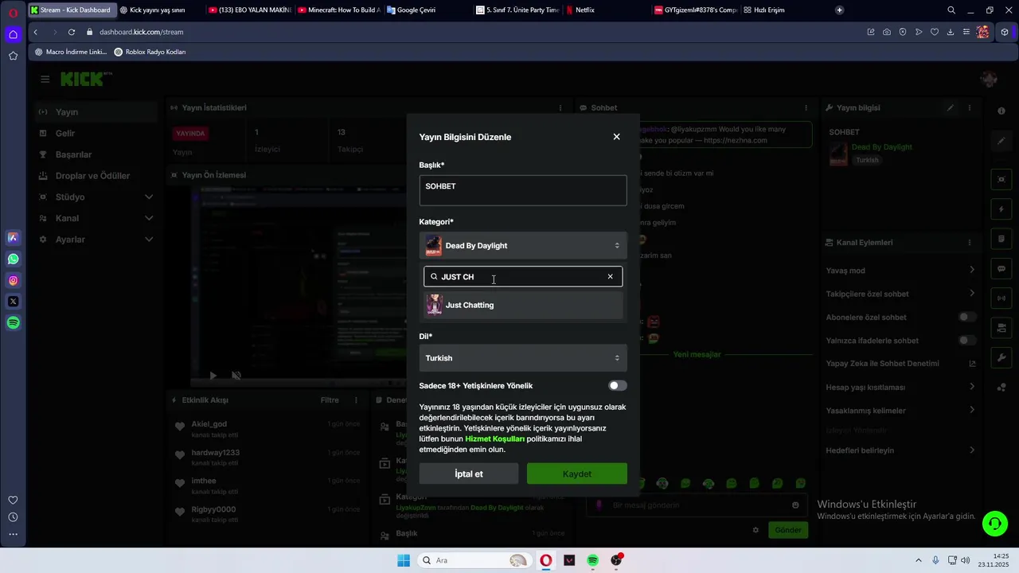Close the Yayın Bilgisini Düzenle dialog
Image resolution: width=1019 pixels, height=573 pixels.
click(x=616, y=137)
